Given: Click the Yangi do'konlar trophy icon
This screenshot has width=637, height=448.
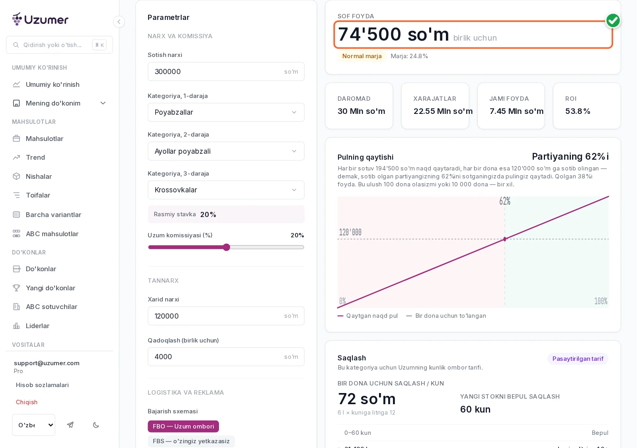Looking at the screenshot, I should pyautogui.click(x=16, y=288).
